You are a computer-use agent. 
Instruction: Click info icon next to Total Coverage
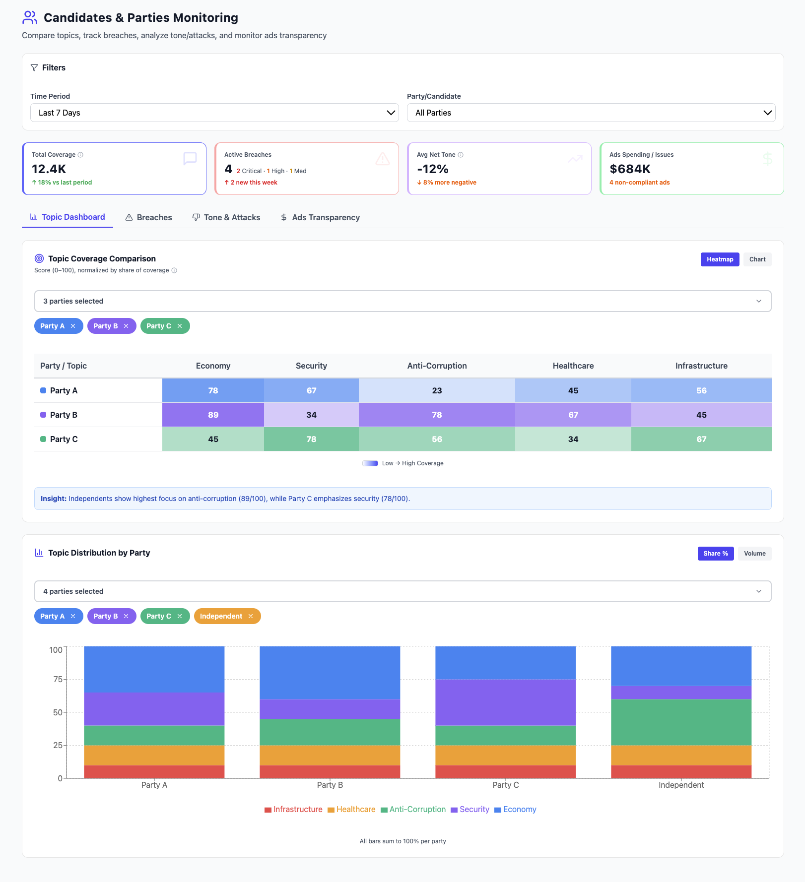coord(80,155)
